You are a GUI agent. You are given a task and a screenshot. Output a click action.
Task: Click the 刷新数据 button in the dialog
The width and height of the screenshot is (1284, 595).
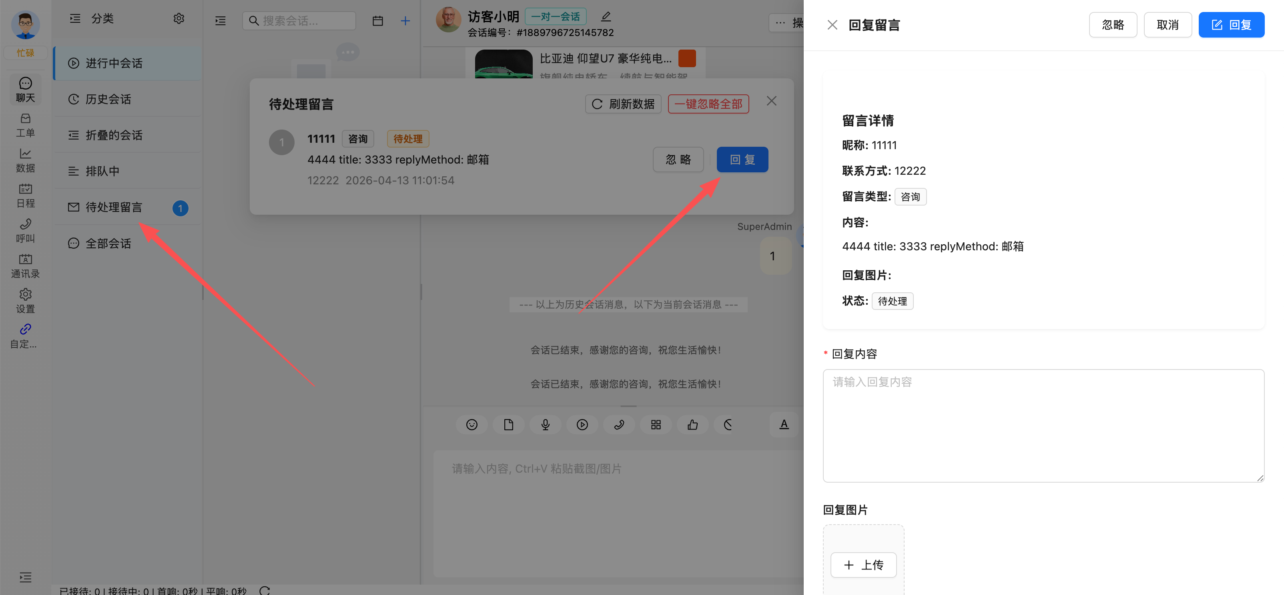pyautogui.click(x=623, y=104)
